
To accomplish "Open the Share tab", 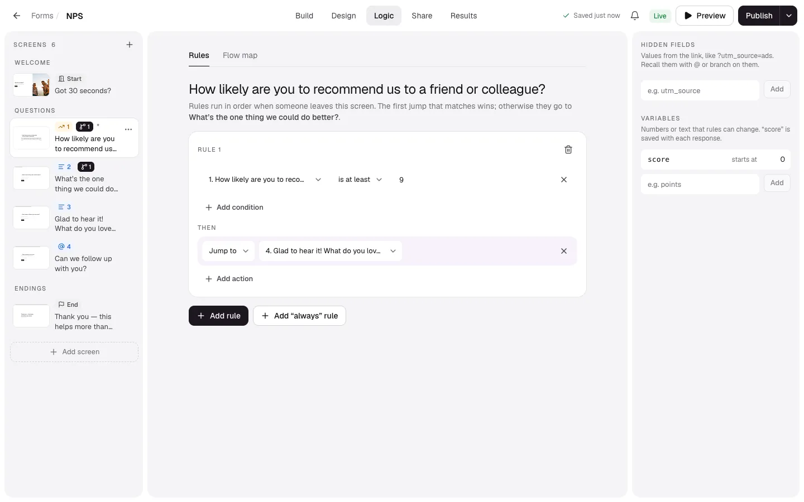I will point(422,16).
